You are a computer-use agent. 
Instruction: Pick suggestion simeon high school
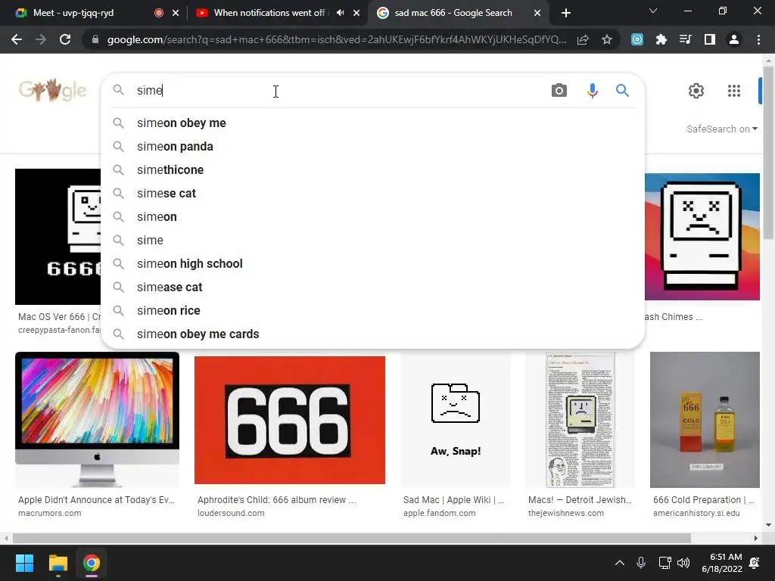point(372,264)
